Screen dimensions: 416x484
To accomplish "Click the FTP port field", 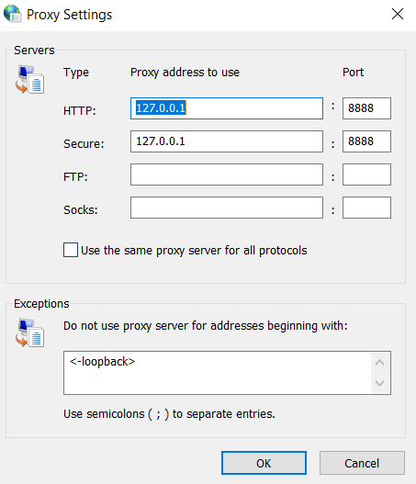I will (366, 174).
